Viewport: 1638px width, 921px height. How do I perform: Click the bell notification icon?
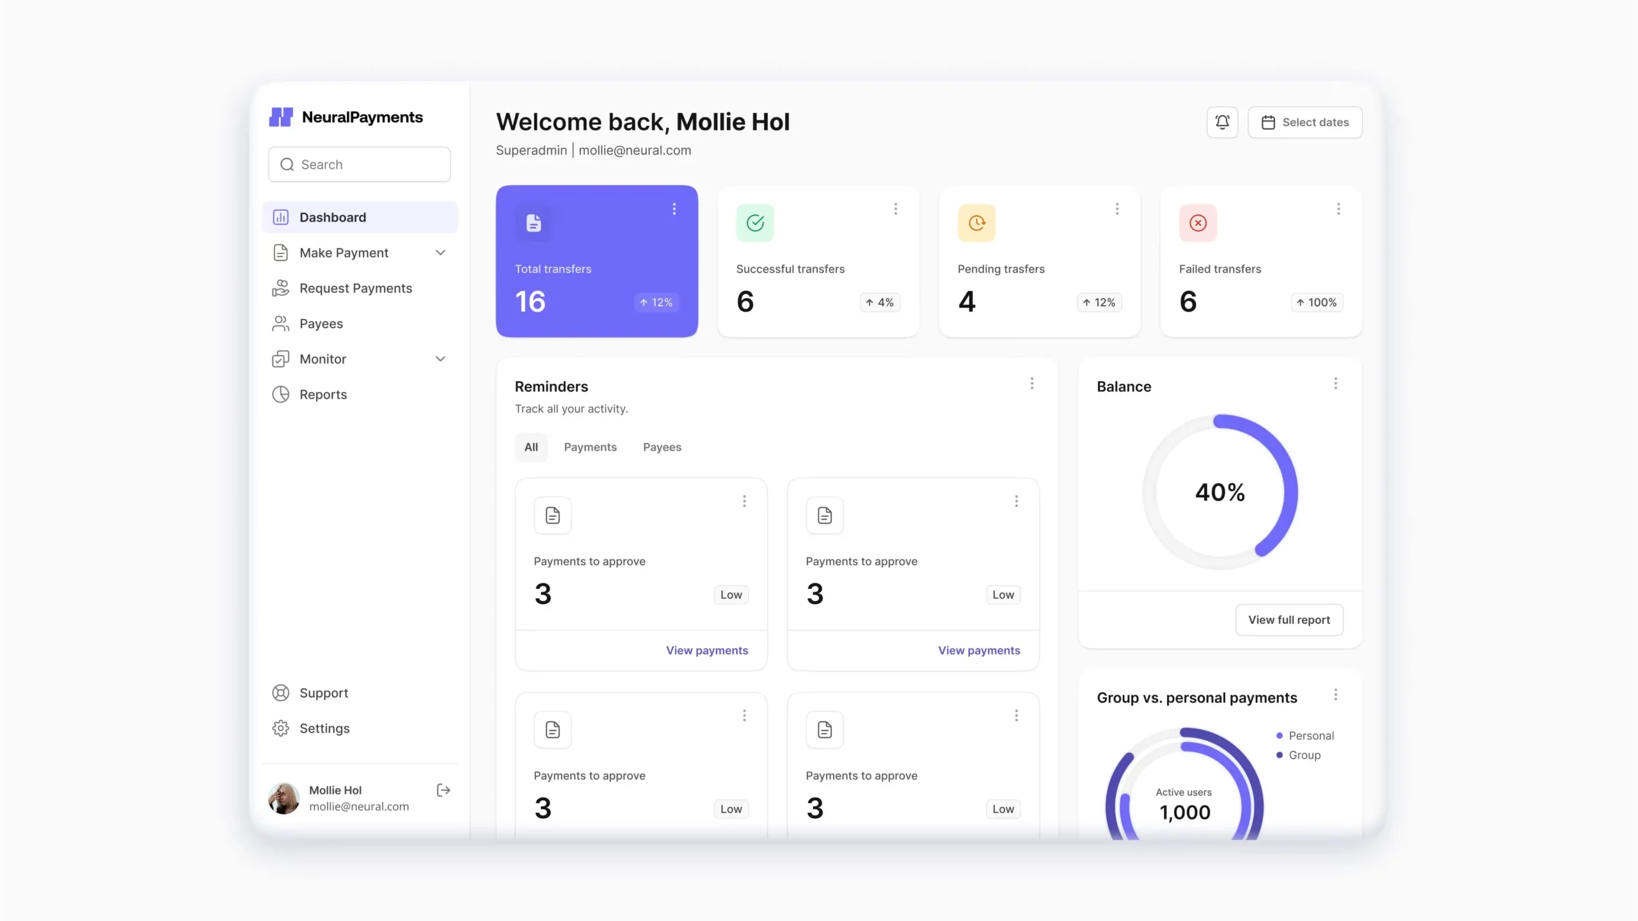(x=1221, y=122)
